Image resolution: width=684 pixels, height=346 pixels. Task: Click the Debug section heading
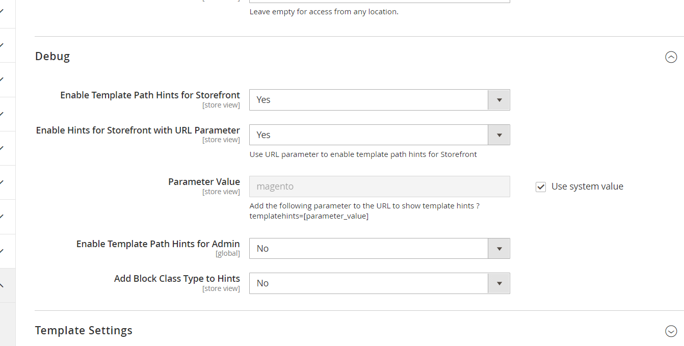[52, 56]
